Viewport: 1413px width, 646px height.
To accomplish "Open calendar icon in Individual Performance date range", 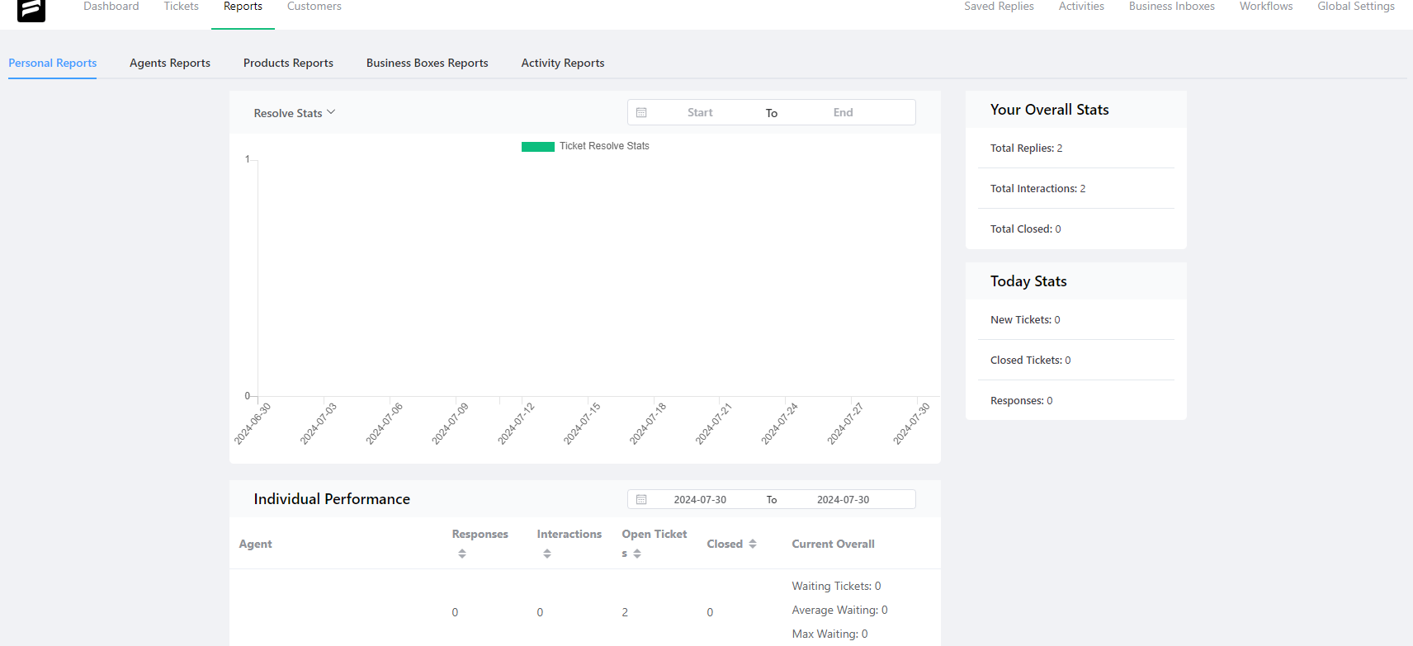I will [641, 500].
